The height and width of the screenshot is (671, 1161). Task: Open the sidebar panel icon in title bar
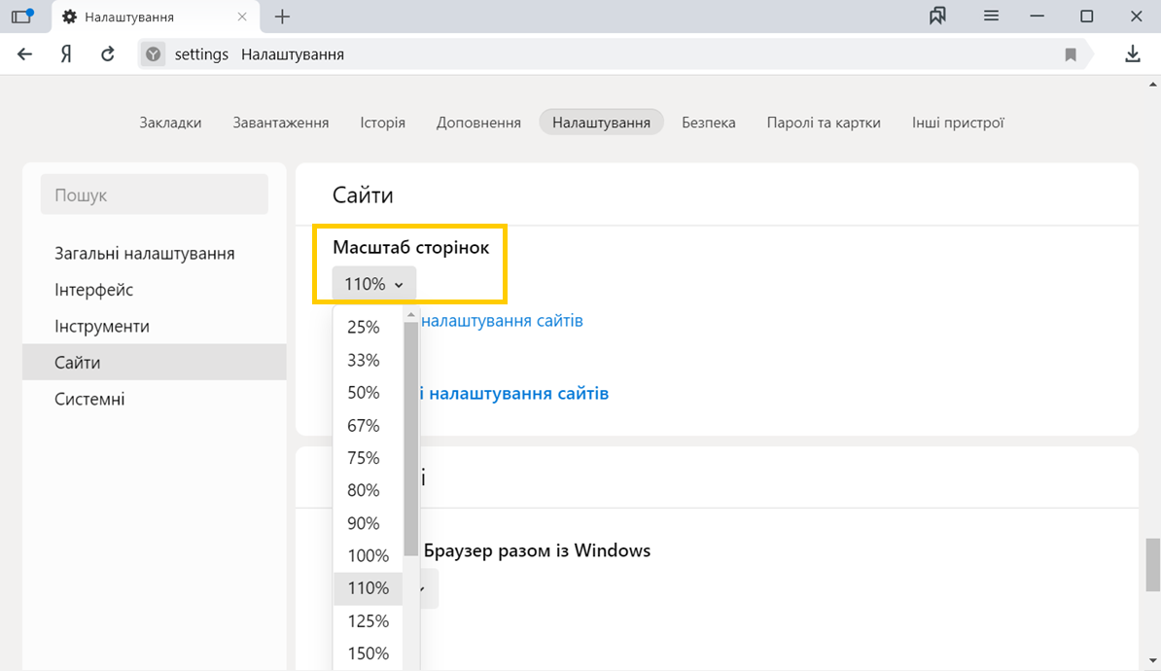22,17
